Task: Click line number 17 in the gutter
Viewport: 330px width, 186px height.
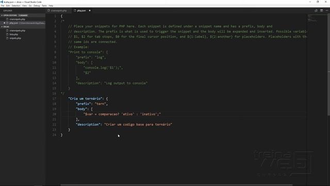Action: coord(54,99)
